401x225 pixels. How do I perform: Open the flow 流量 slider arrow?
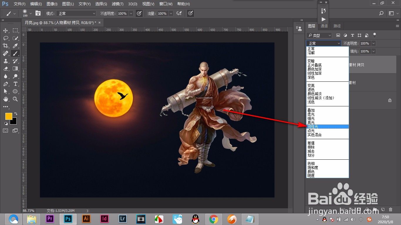tap(171, 13)
